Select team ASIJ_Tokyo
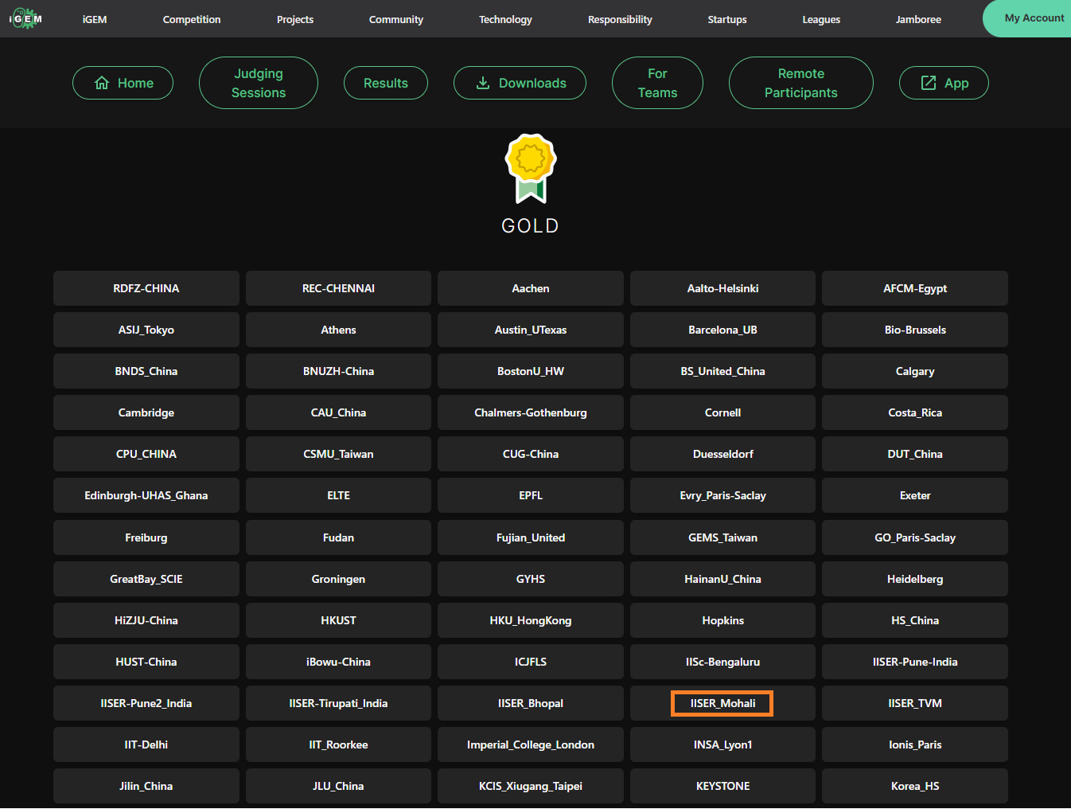This screenshot has height=809, width=1071. 146,330
